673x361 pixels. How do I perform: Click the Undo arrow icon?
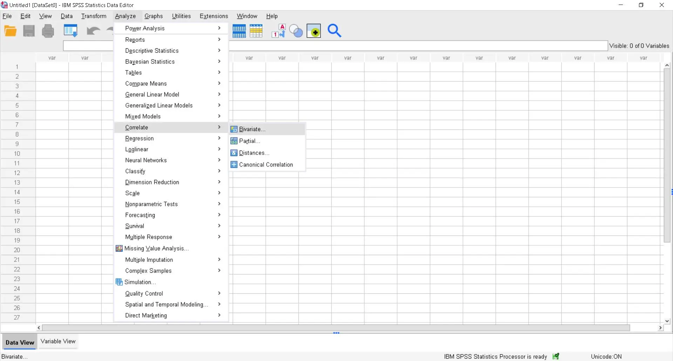93,31
